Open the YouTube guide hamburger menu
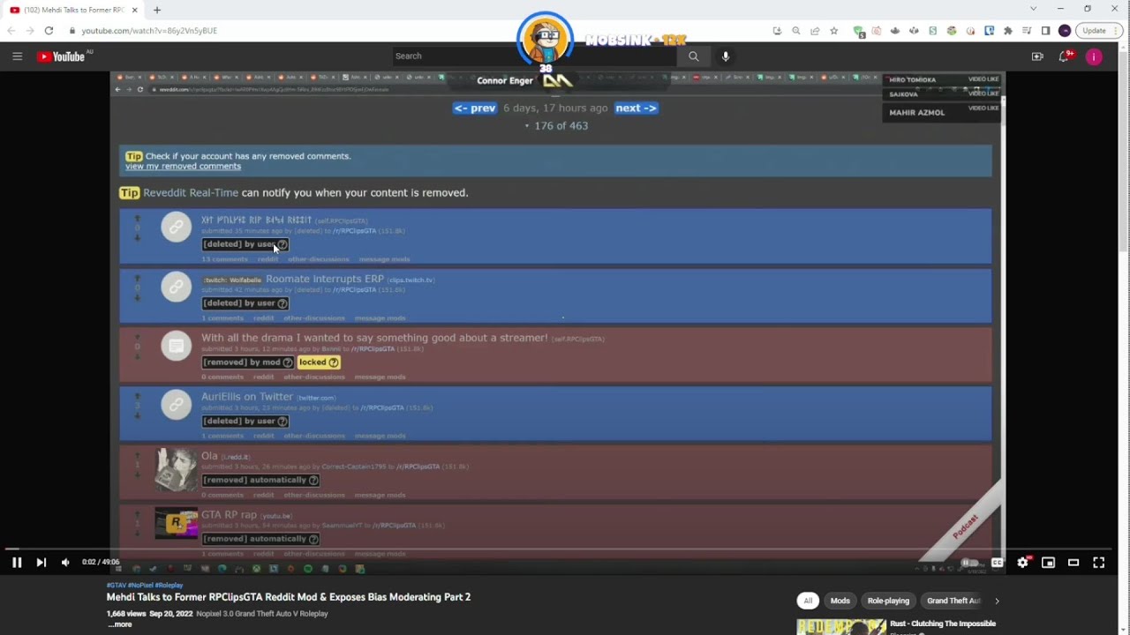 (x=17, y=56)
